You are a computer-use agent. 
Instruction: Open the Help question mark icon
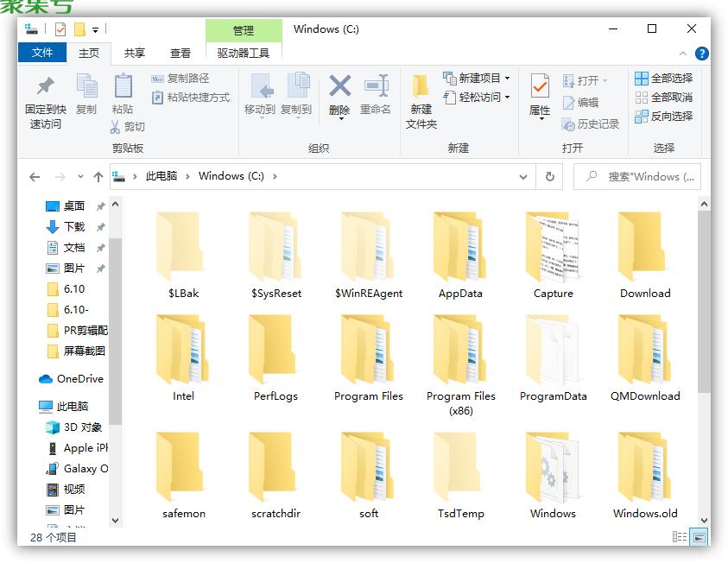click(x=702, y=53)
